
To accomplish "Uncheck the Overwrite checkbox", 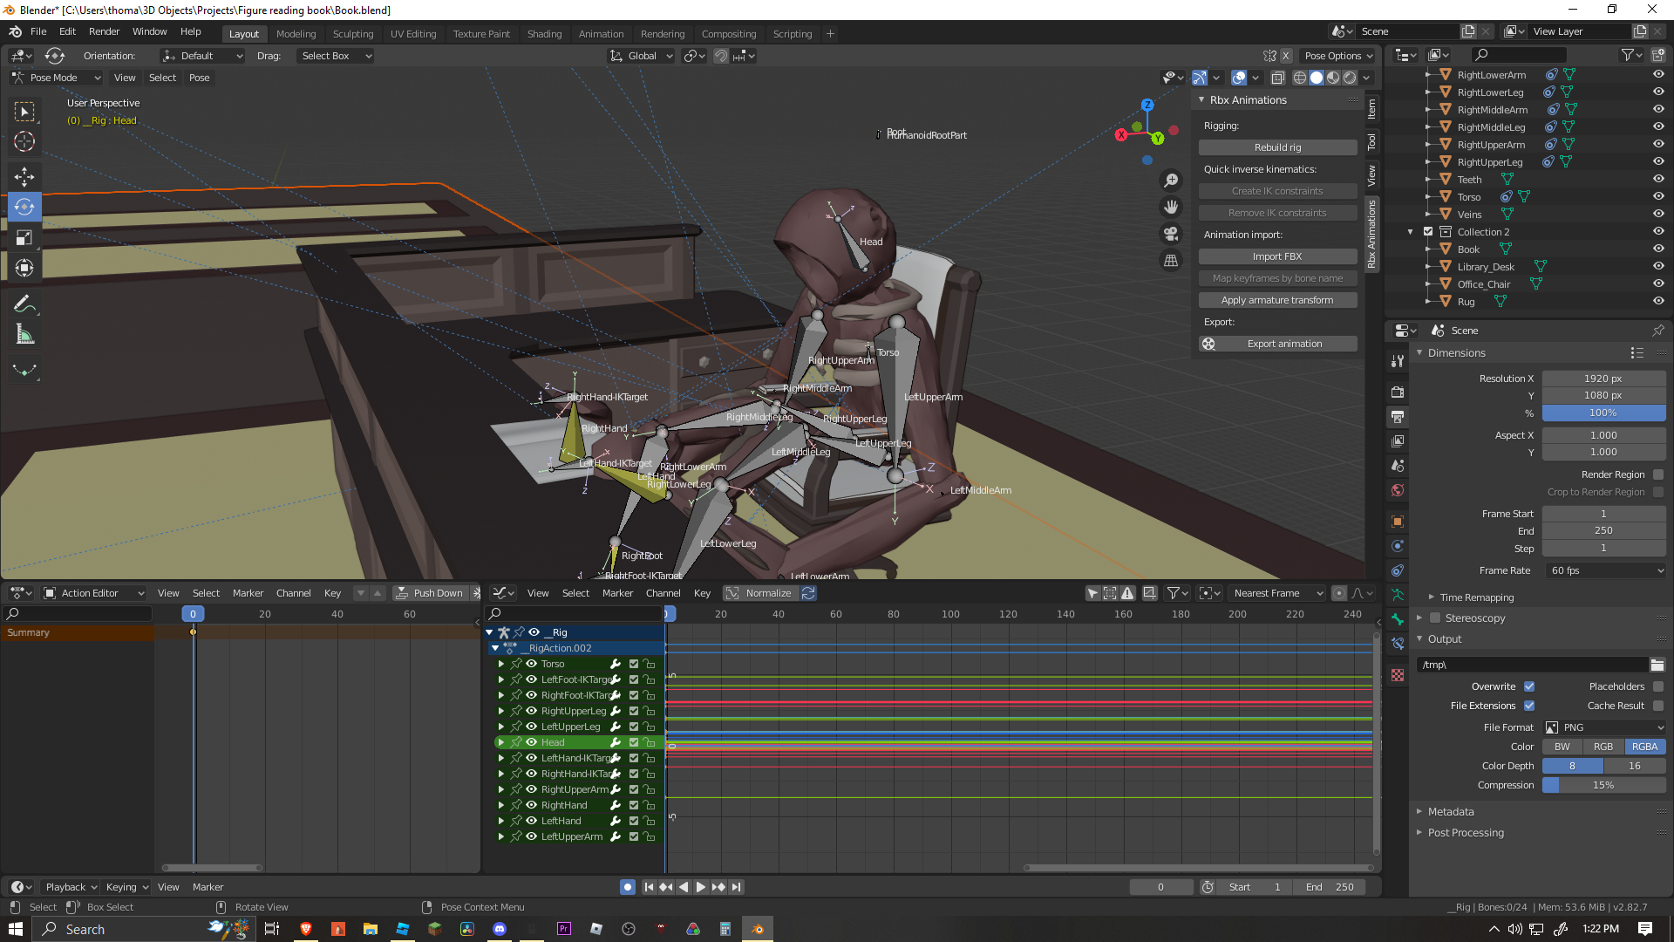I will [1529, 686].
